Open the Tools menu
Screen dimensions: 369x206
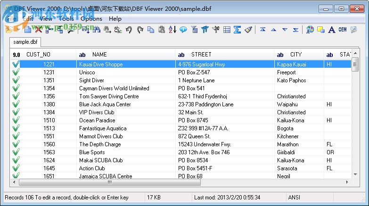(66, 18)
